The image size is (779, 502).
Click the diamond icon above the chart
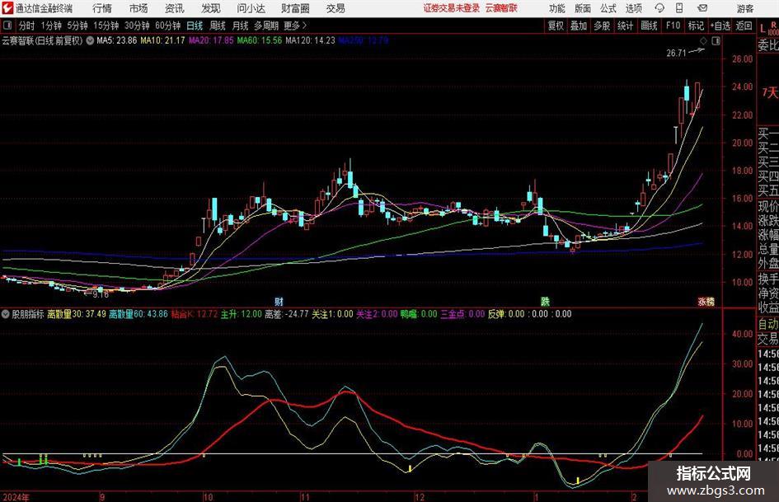(703, 40)
